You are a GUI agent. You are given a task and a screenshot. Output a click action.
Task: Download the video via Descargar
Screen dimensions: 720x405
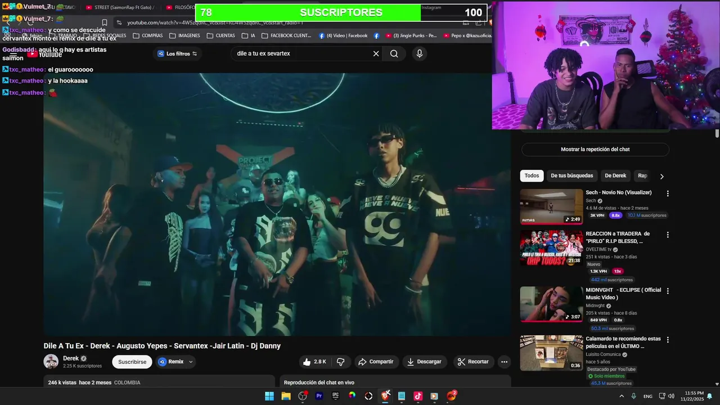[x=424, y=362]
